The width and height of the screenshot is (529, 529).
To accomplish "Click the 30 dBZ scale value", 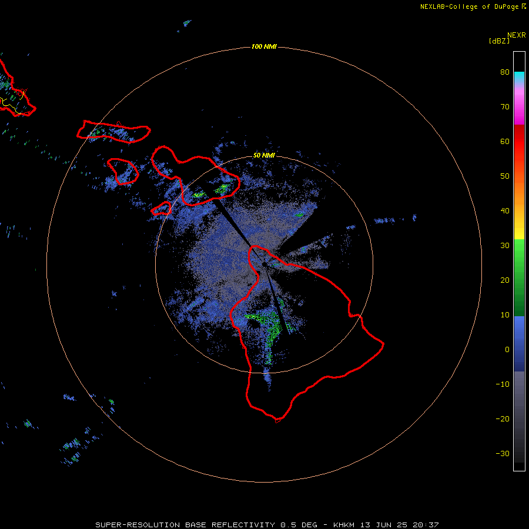I will [505, 246].
